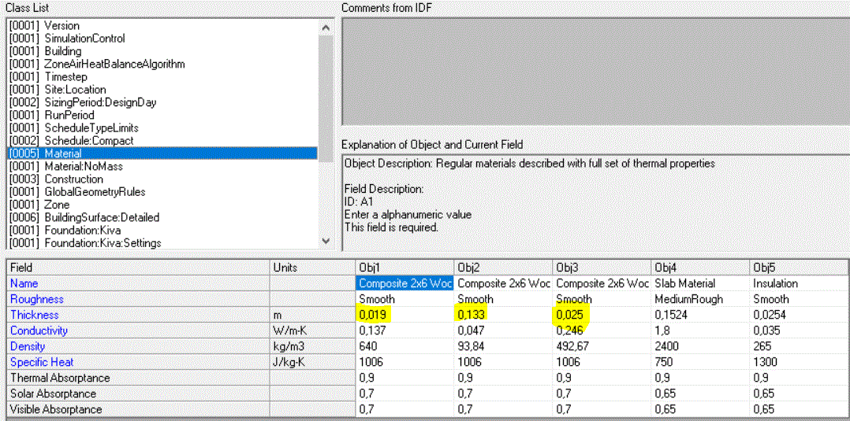
Task: Select Construction class entry
Action: (162, 179)
